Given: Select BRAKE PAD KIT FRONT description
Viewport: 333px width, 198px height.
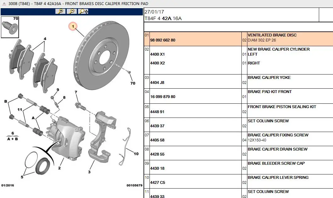Looking at the screenshot, I should (x=270, y=91).
